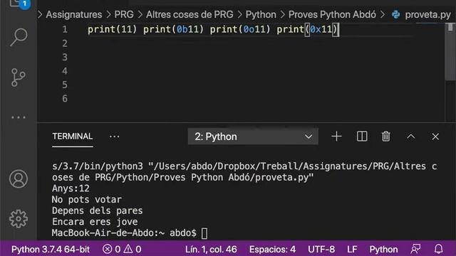Click line number 1 in the gutter

(65, 29)
